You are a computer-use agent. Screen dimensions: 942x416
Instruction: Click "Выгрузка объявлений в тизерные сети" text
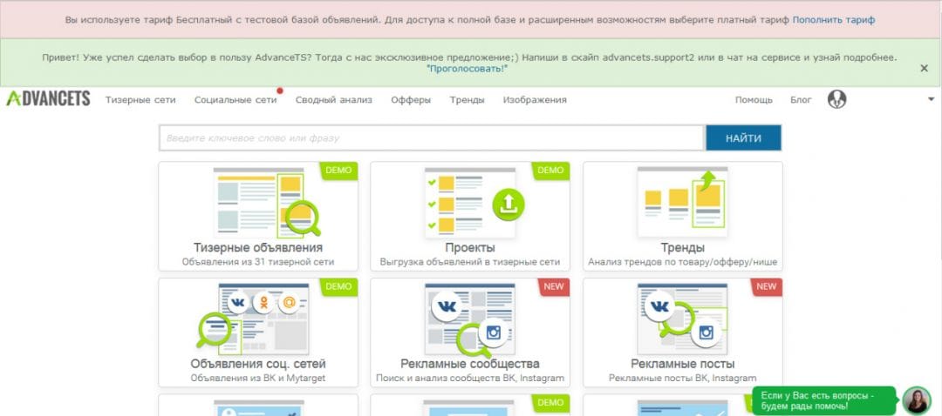(470, 262)
